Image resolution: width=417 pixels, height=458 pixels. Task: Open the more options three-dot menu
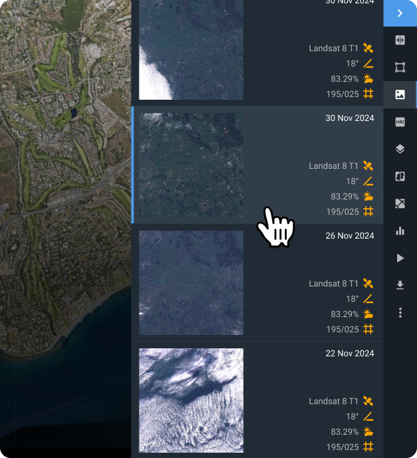(400, 312)
